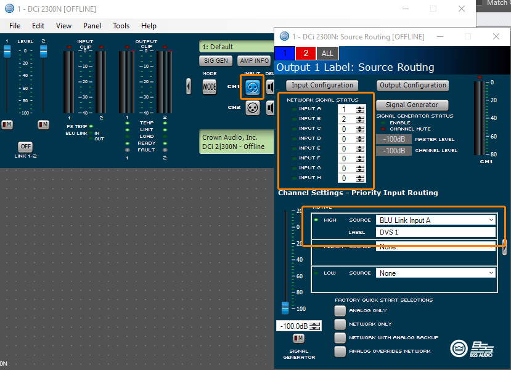The height and width of the screenshot is (370, 511).
Task: Click the SIG GEN button
Action: click(215, 60)
